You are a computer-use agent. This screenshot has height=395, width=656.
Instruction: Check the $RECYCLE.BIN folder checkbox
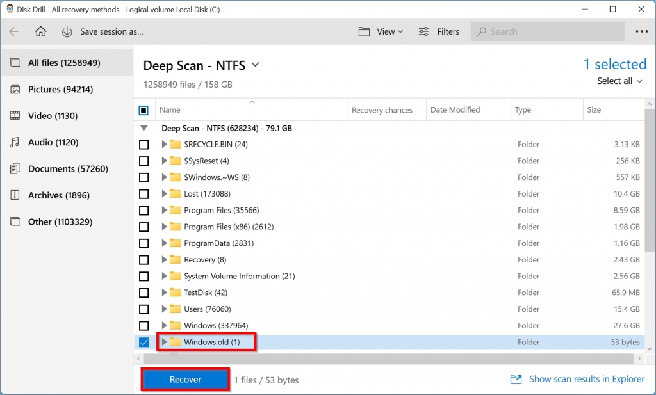[x=144, y=144]
